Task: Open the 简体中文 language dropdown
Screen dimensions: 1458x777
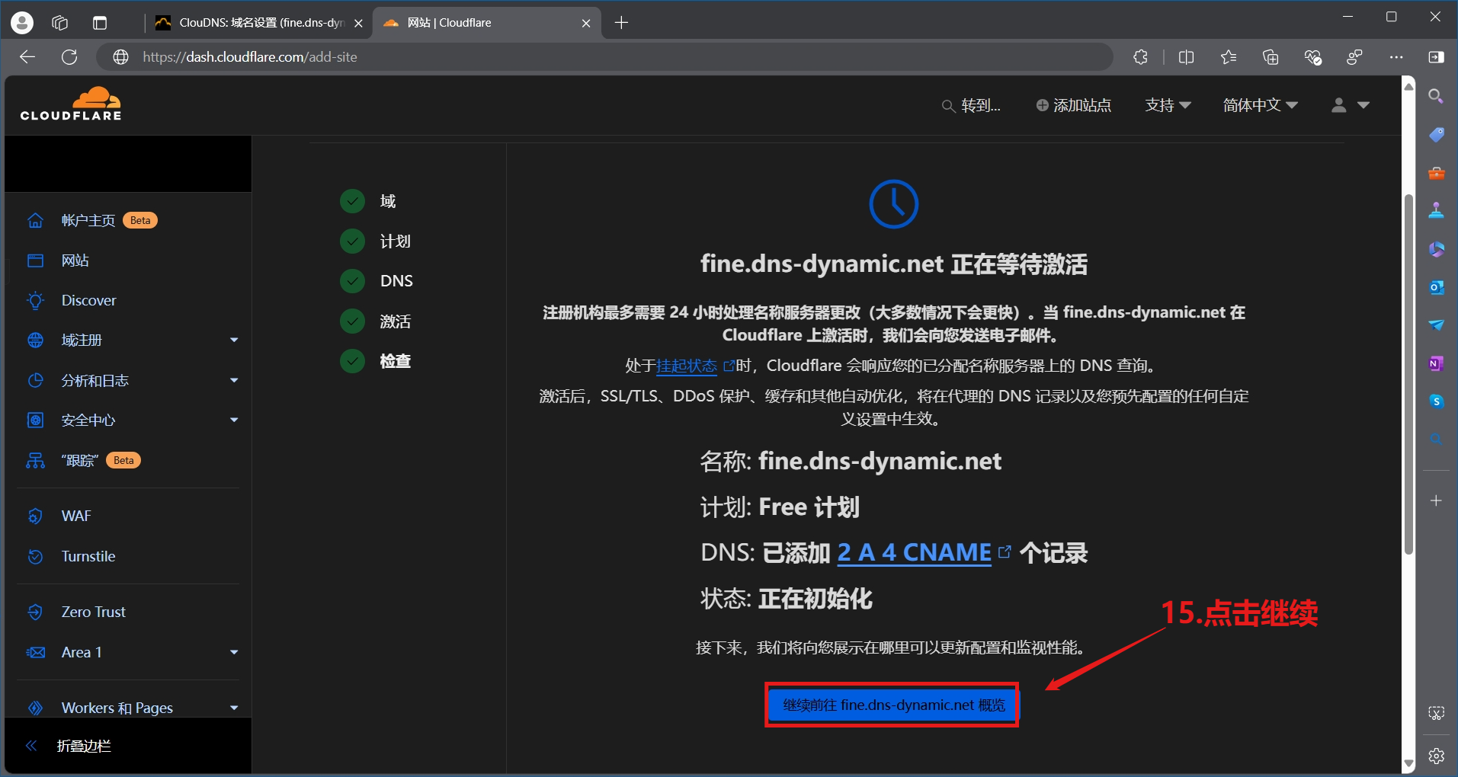Action: [1260, 105]
